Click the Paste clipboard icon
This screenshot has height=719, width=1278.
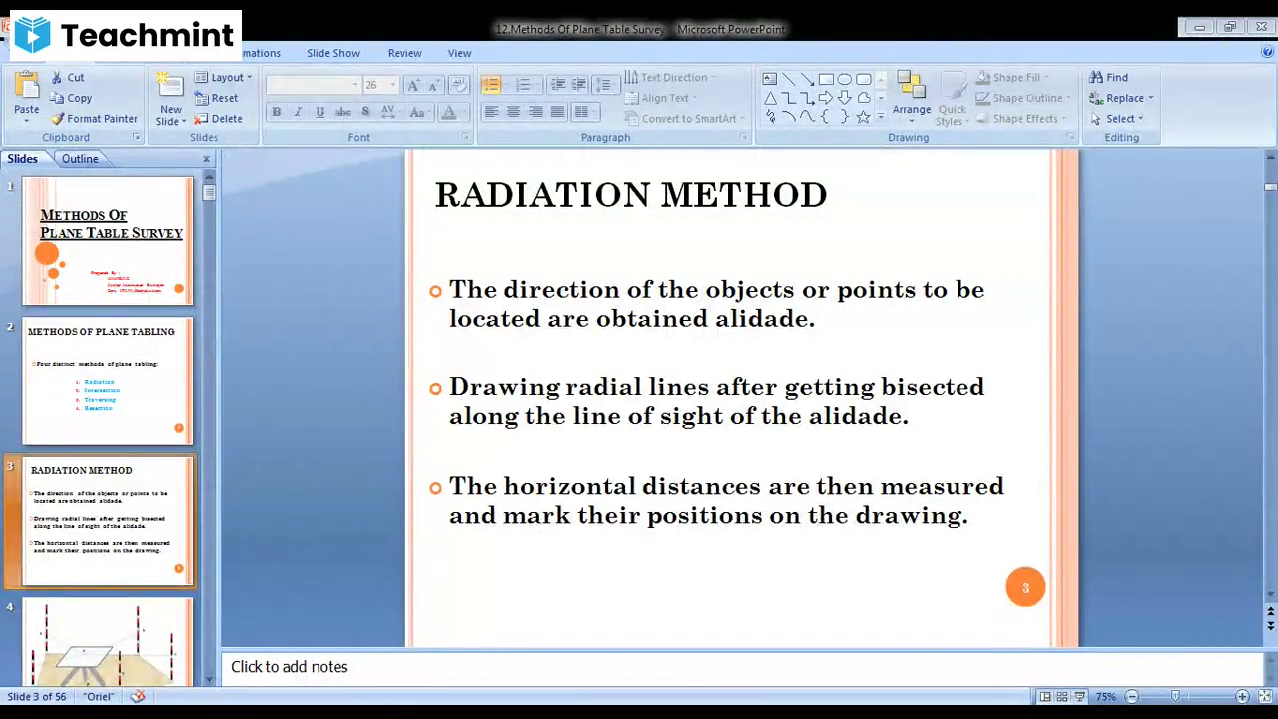[x=27, y=86]
